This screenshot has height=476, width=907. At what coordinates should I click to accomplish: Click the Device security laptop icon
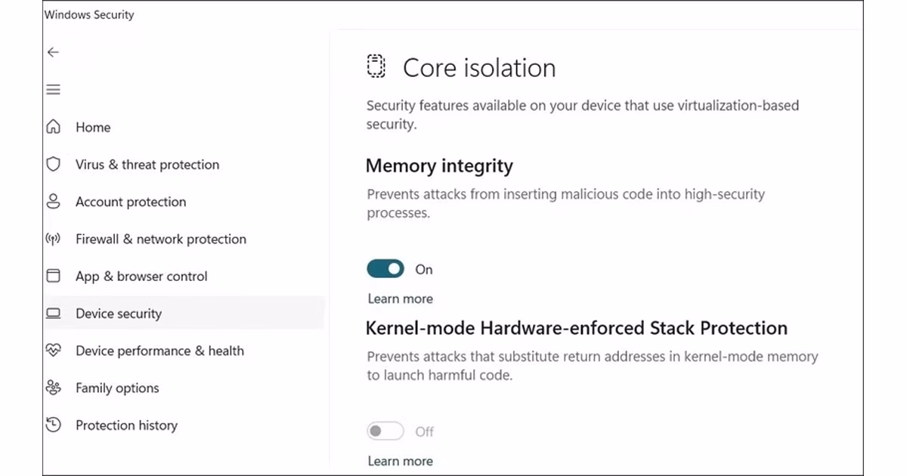[x=53, y=314]
